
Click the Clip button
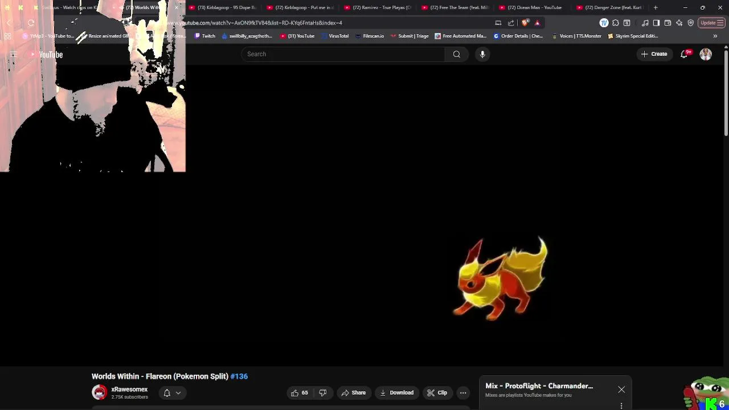437,393
